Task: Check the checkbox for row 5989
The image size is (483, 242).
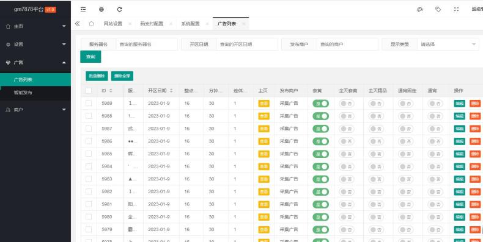Action: [89, 103]
